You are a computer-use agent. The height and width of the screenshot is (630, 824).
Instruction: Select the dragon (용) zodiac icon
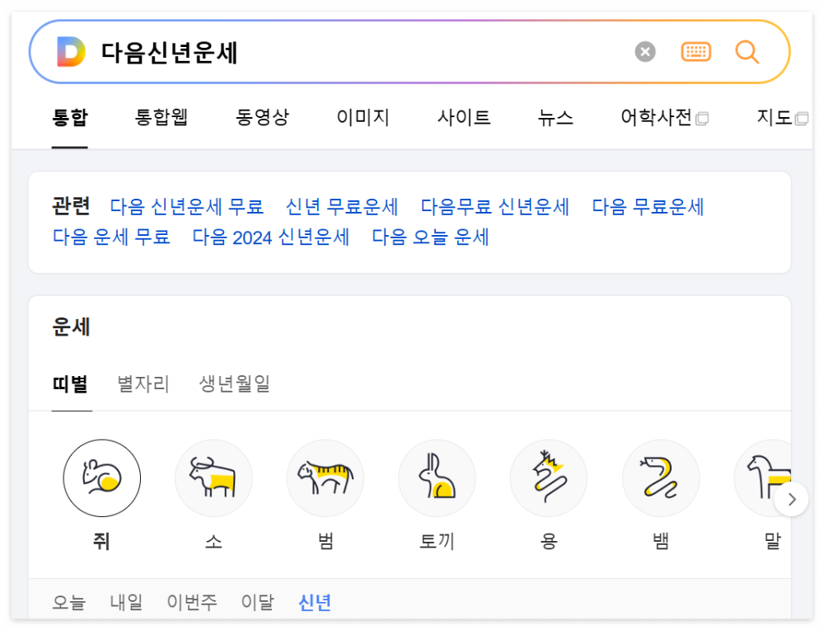pos(548,478)
